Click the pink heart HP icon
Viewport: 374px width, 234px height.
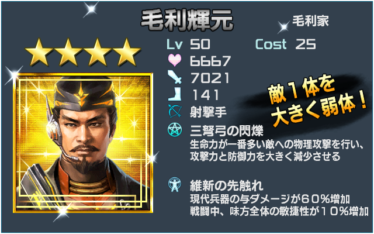pos(175,60)
